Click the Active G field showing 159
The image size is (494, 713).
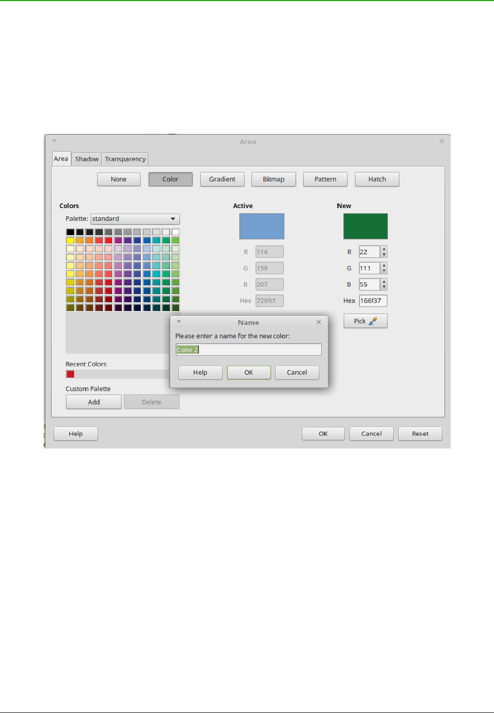270,268
